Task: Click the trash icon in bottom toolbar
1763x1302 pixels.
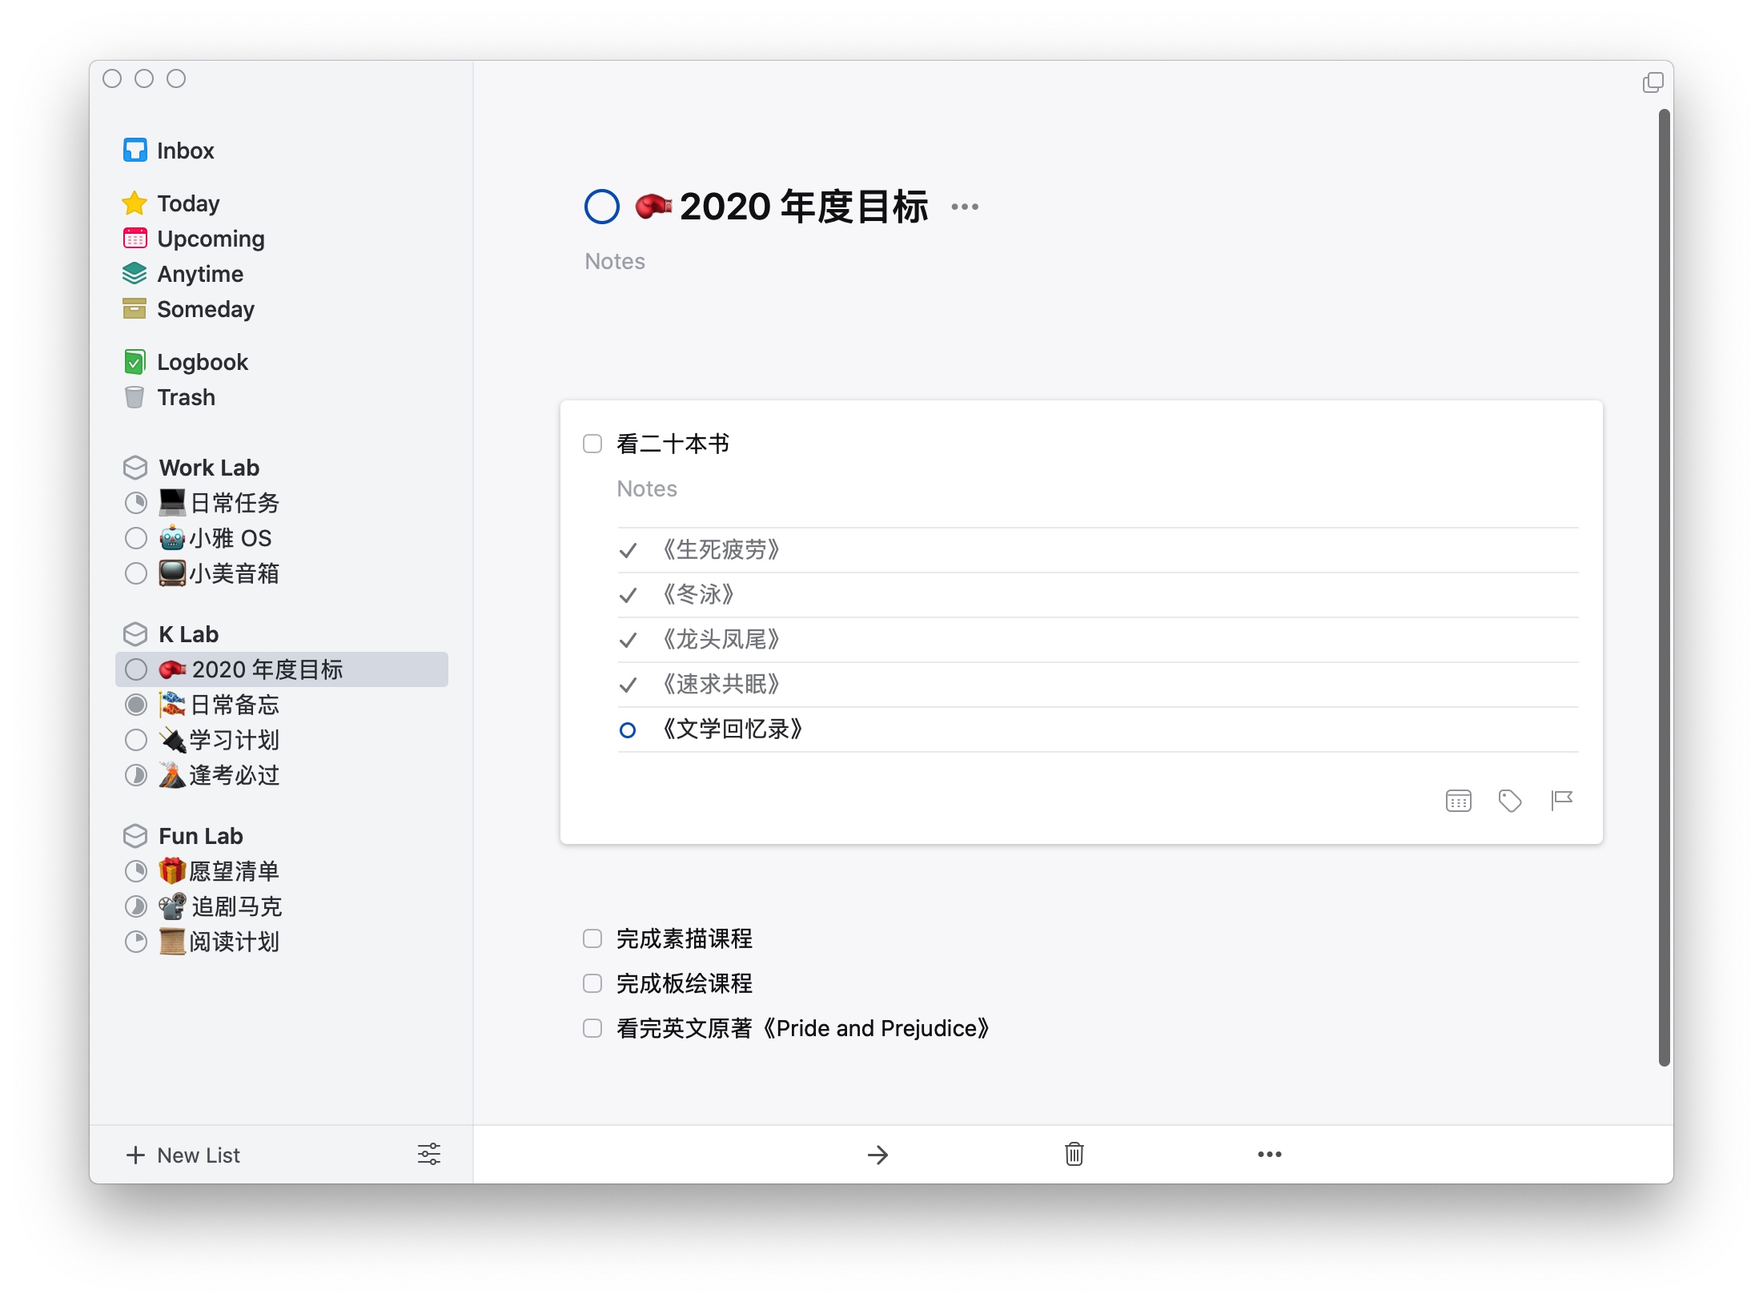Action: (x=1074, y=1154)
